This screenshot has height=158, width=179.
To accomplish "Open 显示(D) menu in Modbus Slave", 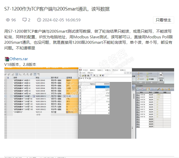I will pyautogui.click(x=115, y=70).
